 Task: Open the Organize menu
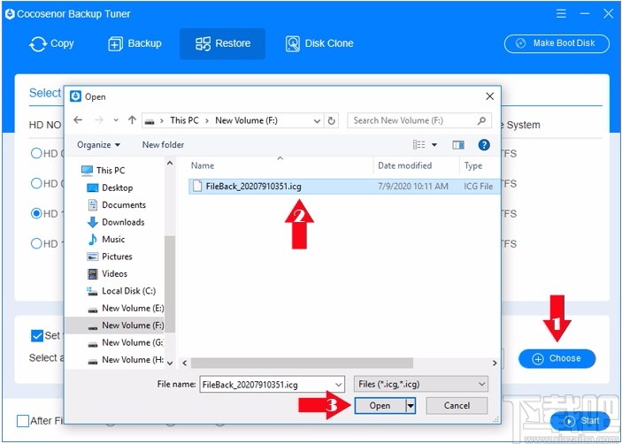click(99, 145)
